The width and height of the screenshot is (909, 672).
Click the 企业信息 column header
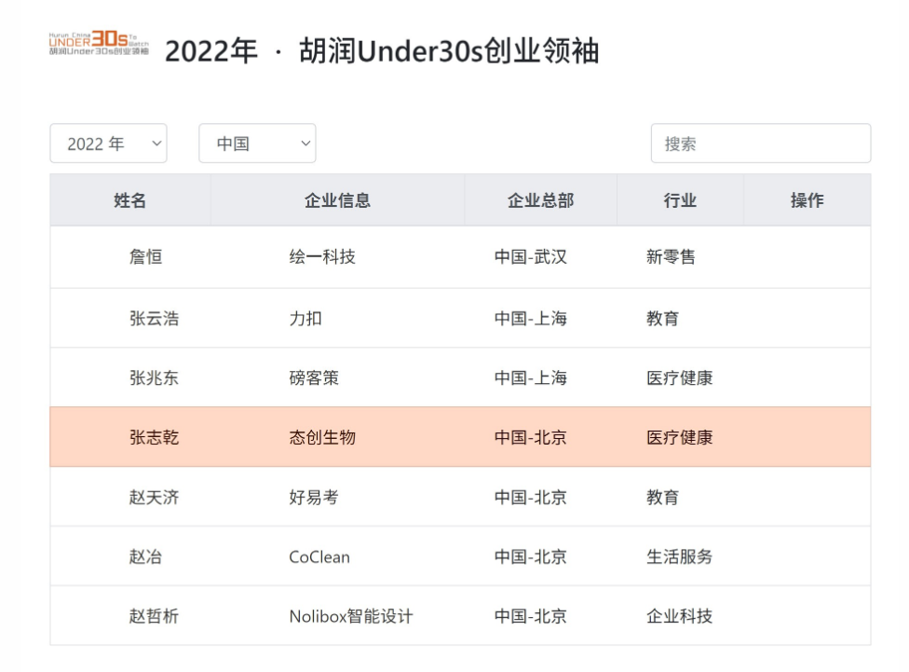[x=337, y=200]
